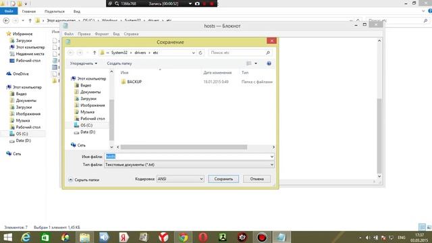Close the Сохранение dialog
The width and height of the screenshot is (432, 243).
pyautogui.click(x=271, y=40)
